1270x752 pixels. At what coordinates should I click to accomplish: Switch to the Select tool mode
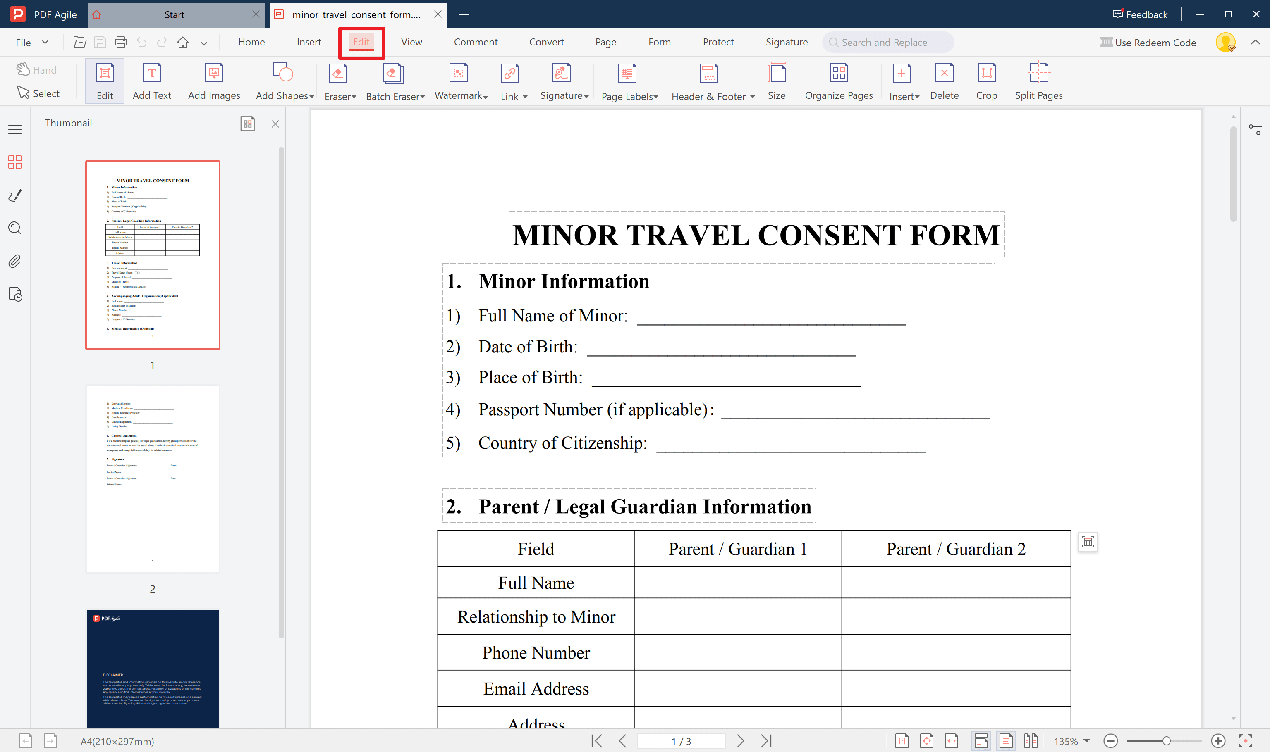[38, 93]
